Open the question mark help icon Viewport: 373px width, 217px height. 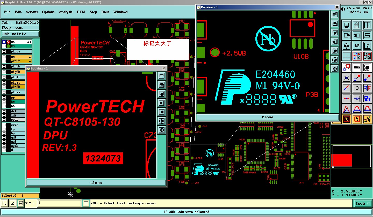pos(367,46)
